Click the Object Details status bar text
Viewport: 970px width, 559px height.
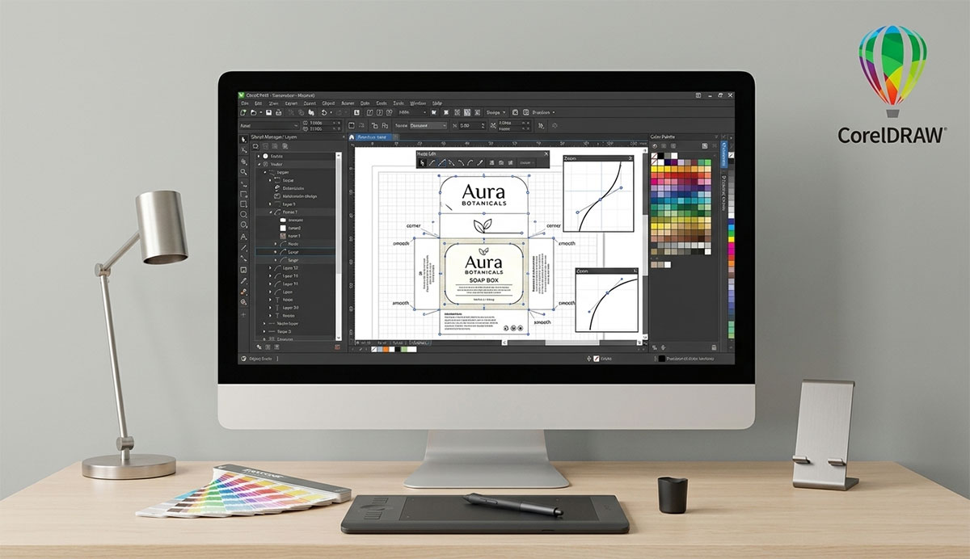pyautogui.click(x=260, y=359)
